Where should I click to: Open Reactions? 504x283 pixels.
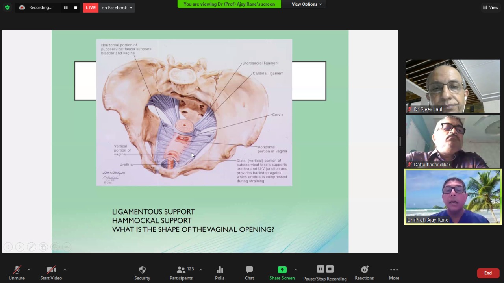pos(364,273)
